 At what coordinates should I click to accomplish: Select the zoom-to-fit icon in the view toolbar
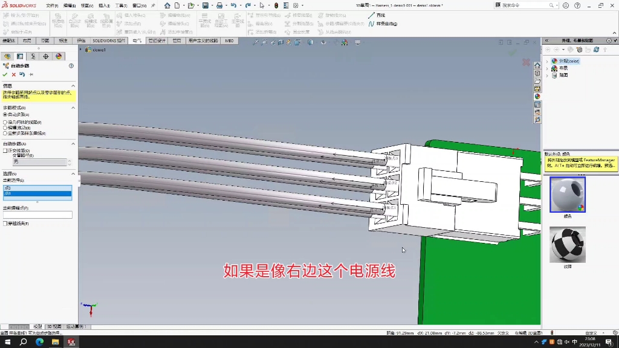coord(255,42)
